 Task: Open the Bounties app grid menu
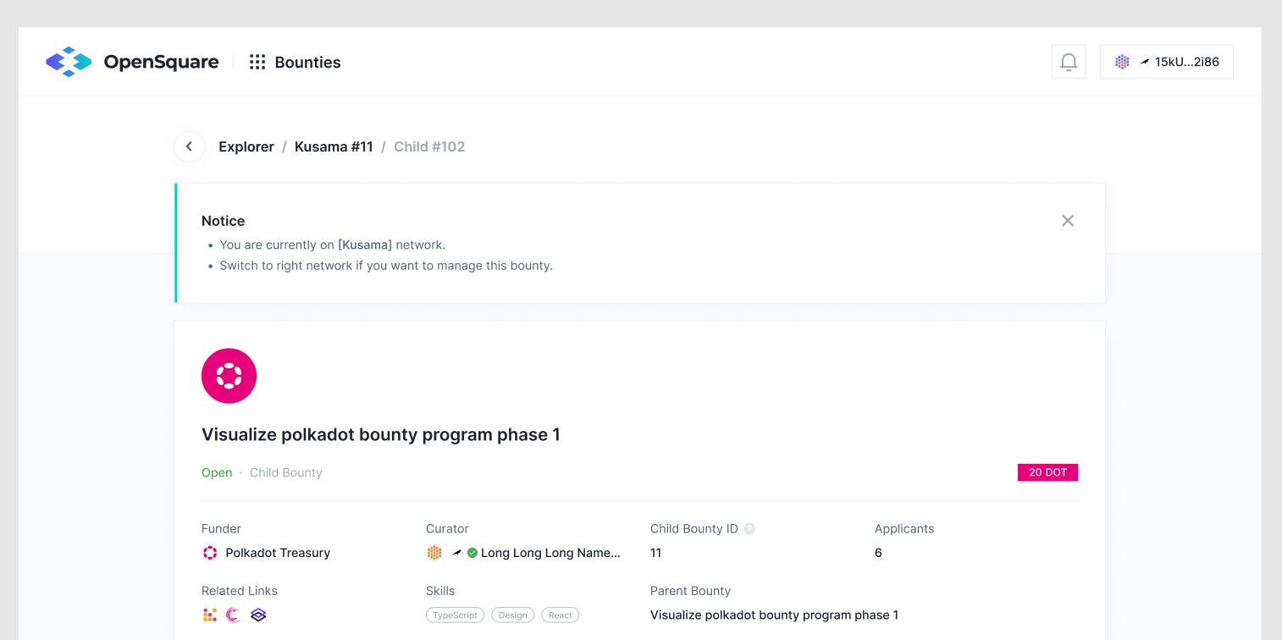(x=257, y=62)
